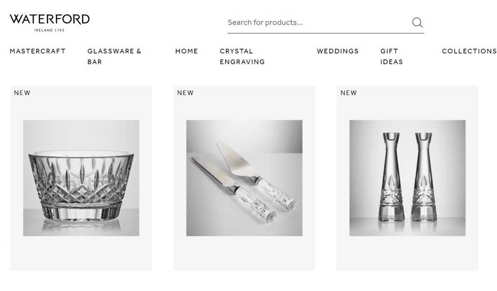Open the Mastercraft menu
497x291 pixels.
(x=37, y=51)
